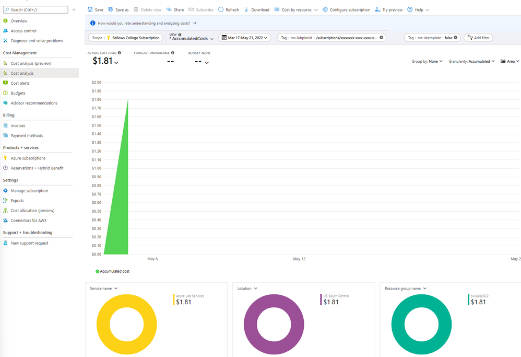Click the Azure Lab Services $1.81 legend
Image resolution: width=521 pixels, height=357 pixels.
(188, 300)
